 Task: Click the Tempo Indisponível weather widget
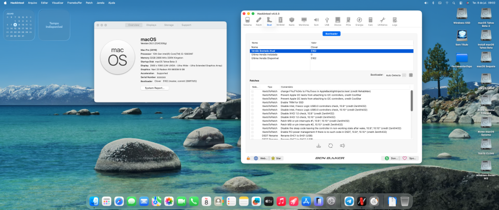click(54, 25)
